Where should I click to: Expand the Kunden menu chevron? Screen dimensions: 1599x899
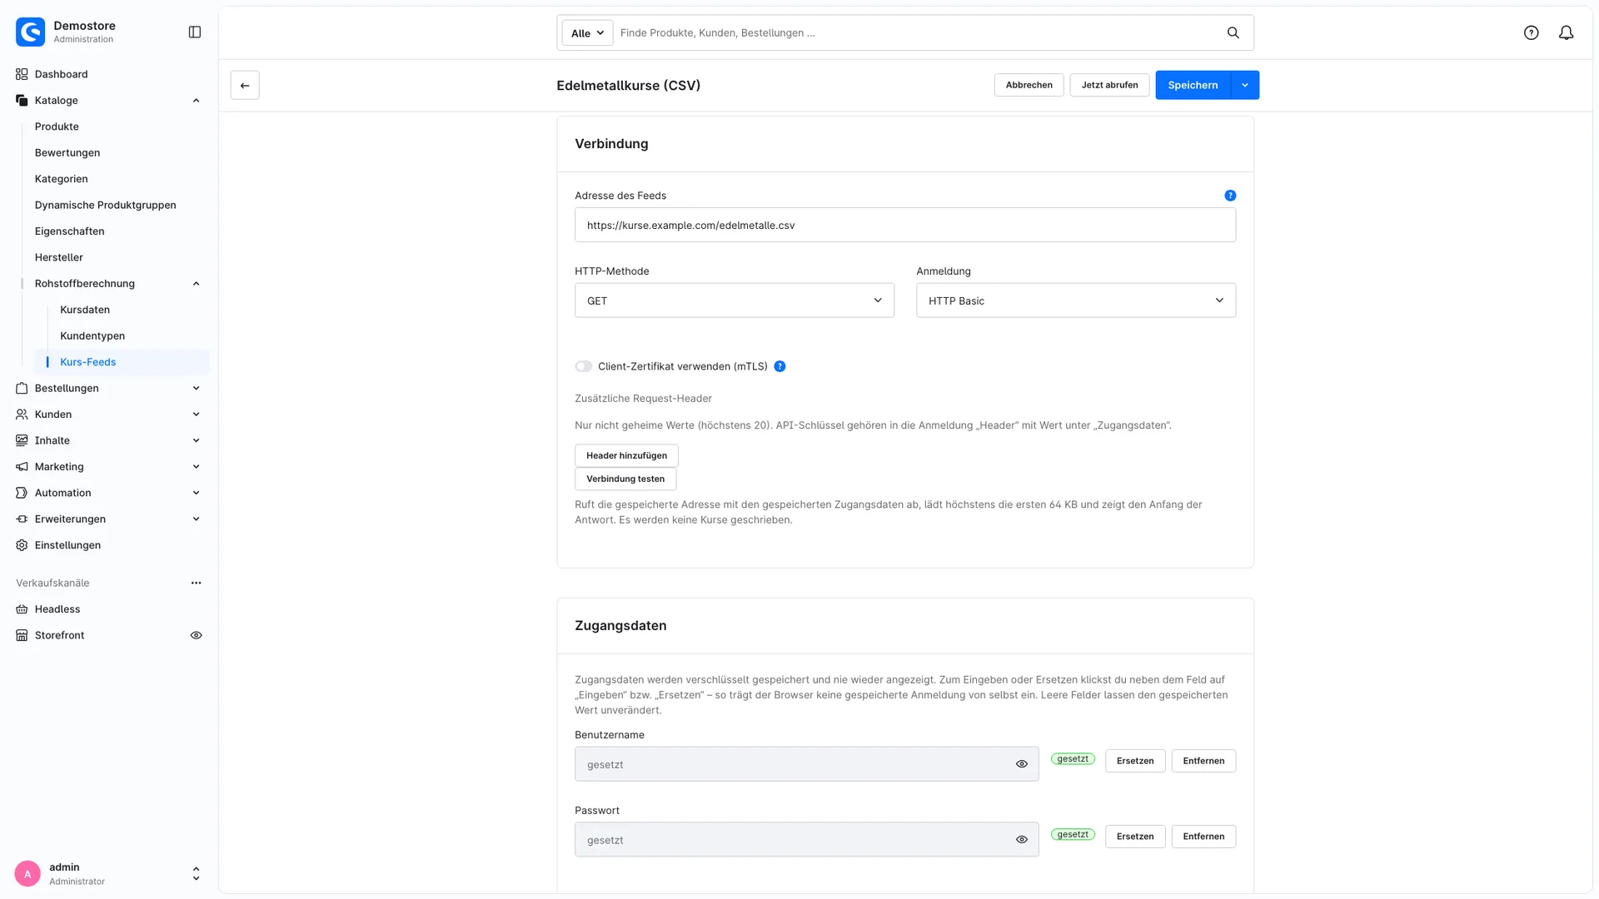[196, 415]
